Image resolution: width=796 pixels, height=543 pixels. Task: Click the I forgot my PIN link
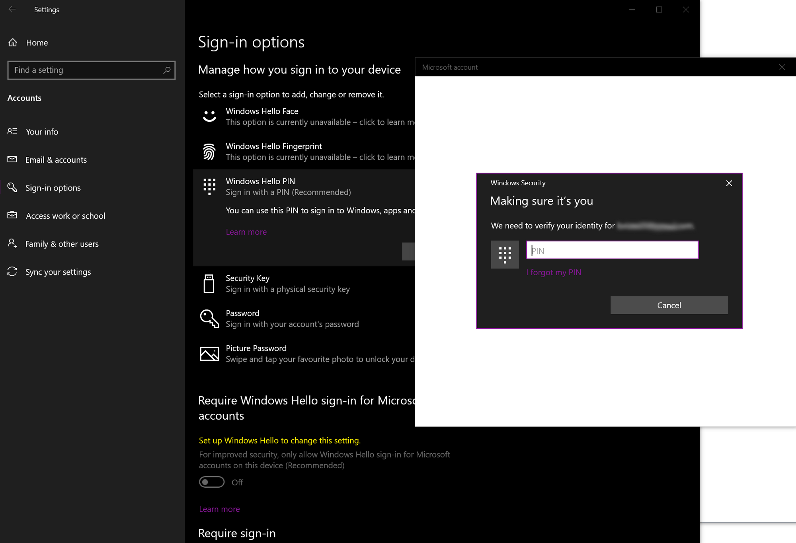(x=554, y=272)
